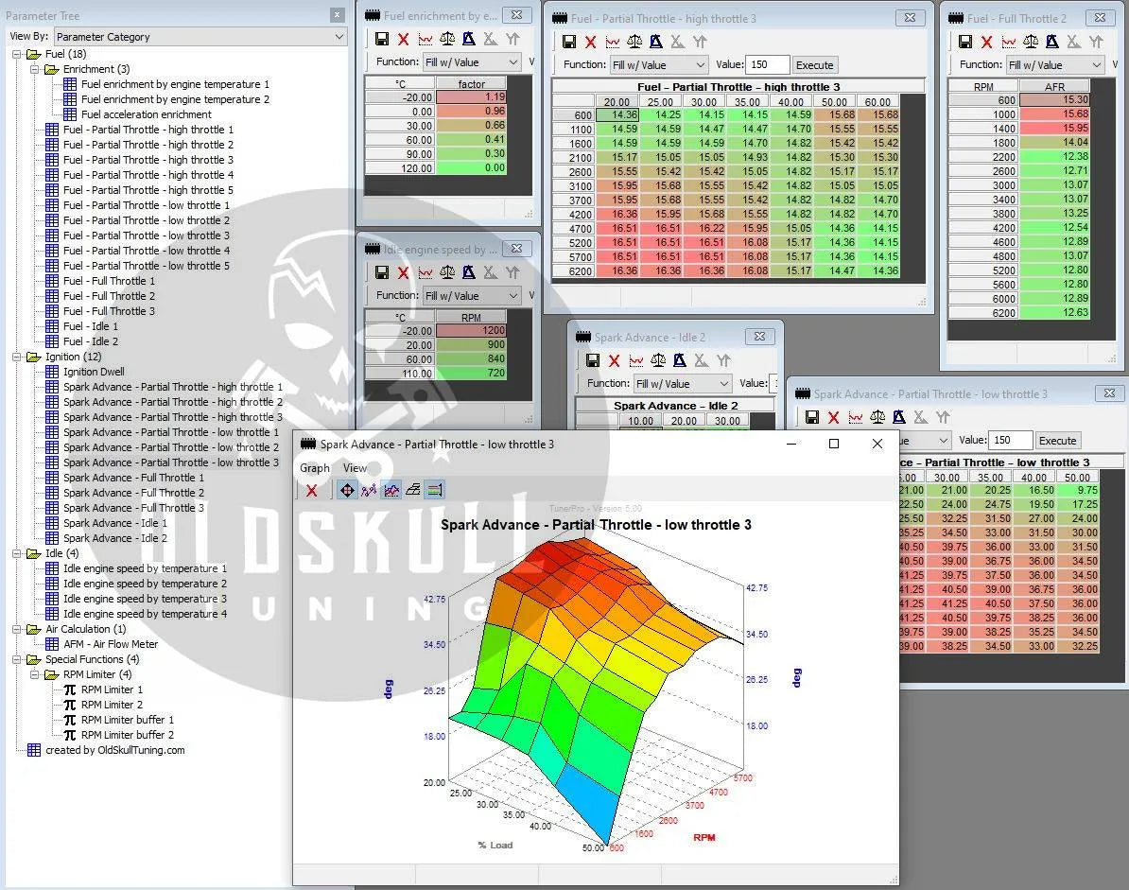The image size is (1129, 890).
Task: Click the graph line icon in Idle engine speed window
Action: pos(426,272)
